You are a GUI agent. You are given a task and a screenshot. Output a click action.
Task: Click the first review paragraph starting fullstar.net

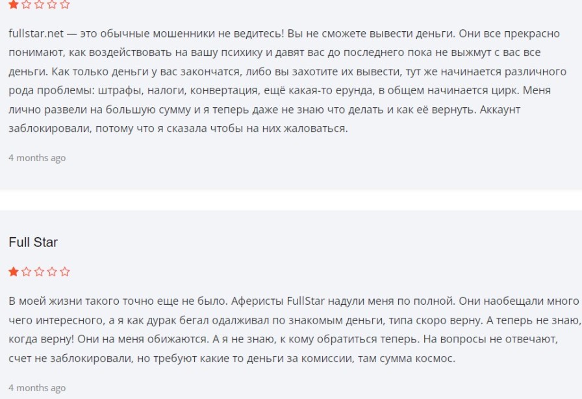[287, 81]
